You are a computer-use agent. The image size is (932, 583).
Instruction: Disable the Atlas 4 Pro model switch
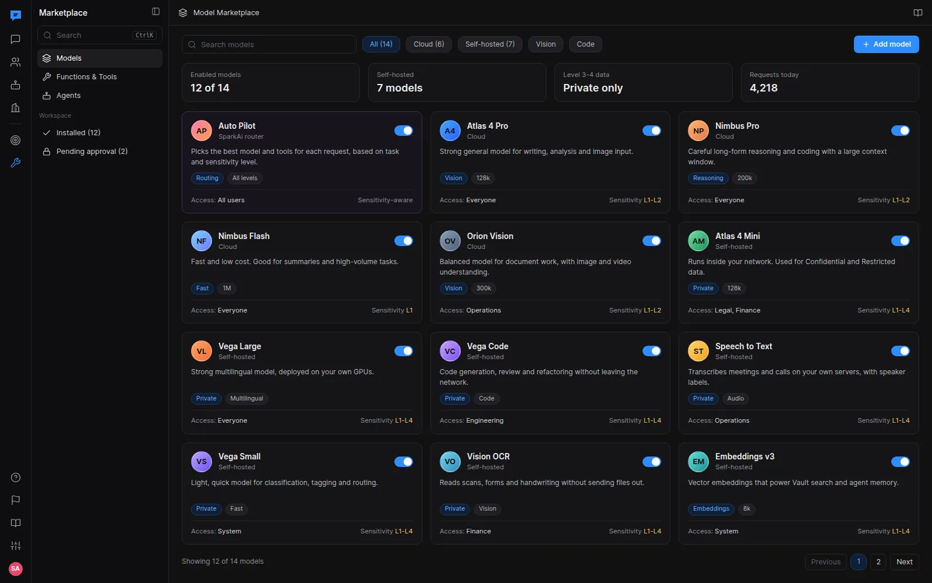[x=652, y=131]
